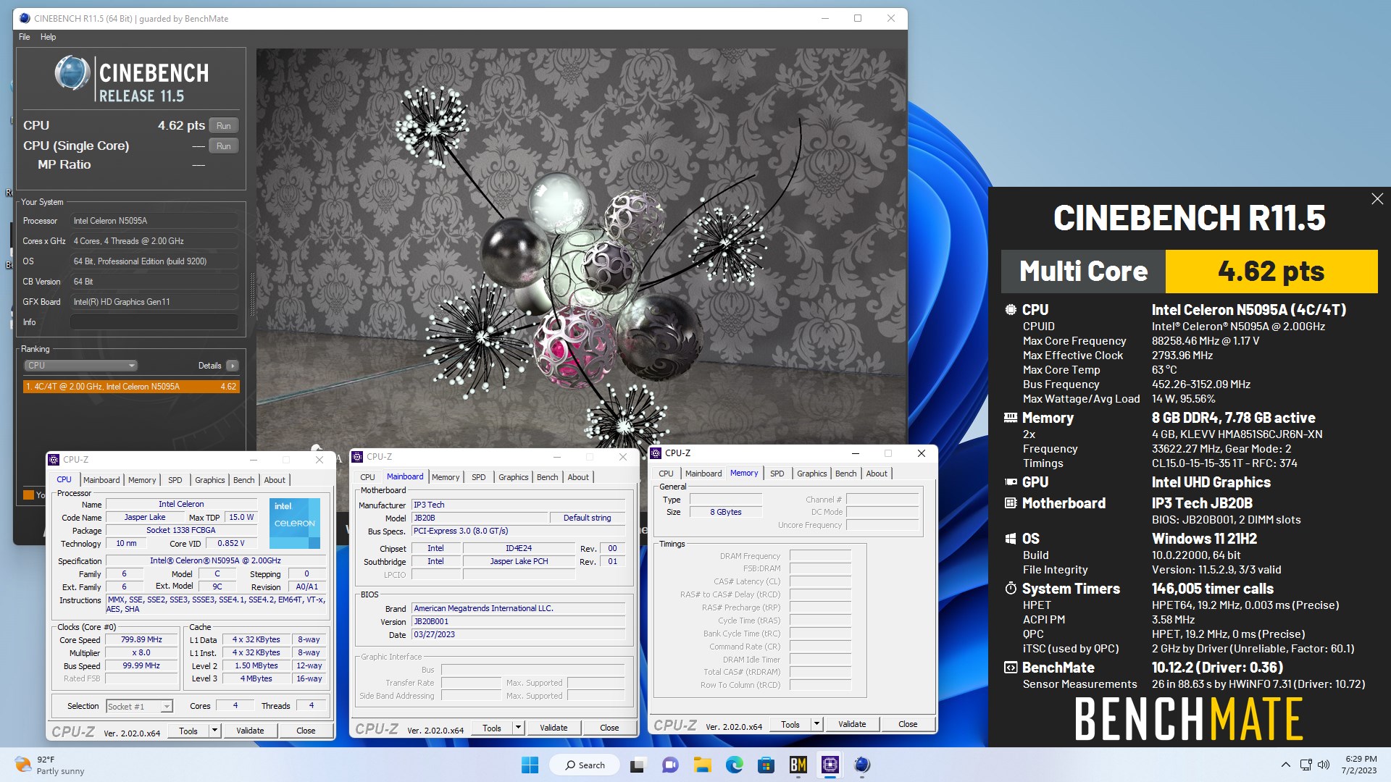Open SPD tab in right CPU-Z window
The height and width of the screenshot is (782, 1391).
click(777, 474)
